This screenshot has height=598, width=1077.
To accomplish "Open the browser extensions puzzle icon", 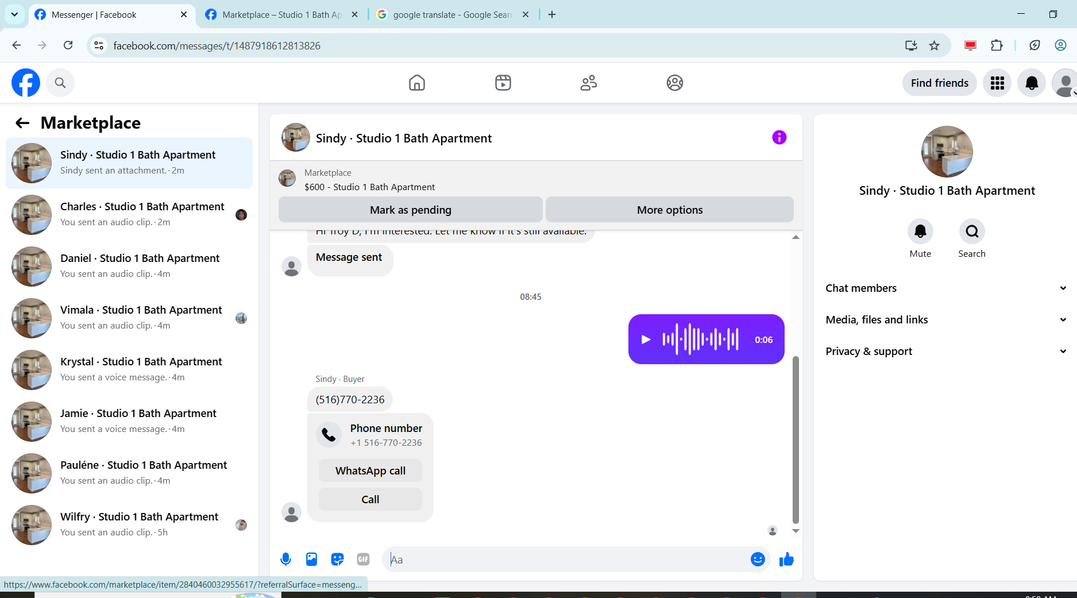I will (997, 45).
